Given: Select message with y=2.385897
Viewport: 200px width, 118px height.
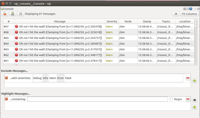Looking at the screenshot, I should 99,44.
